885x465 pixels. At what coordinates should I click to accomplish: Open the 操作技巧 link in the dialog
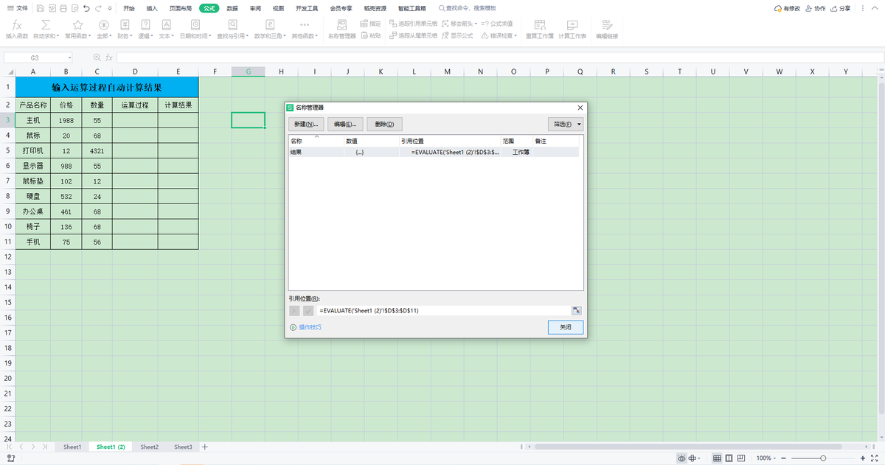click(310, 327)
